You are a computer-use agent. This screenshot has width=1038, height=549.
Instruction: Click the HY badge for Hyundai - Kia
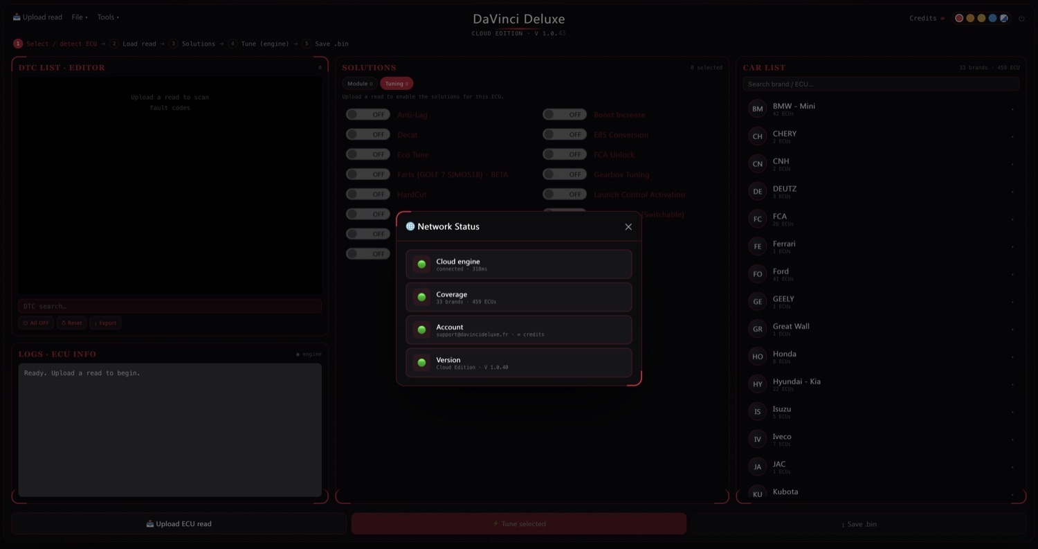(758, 384)
